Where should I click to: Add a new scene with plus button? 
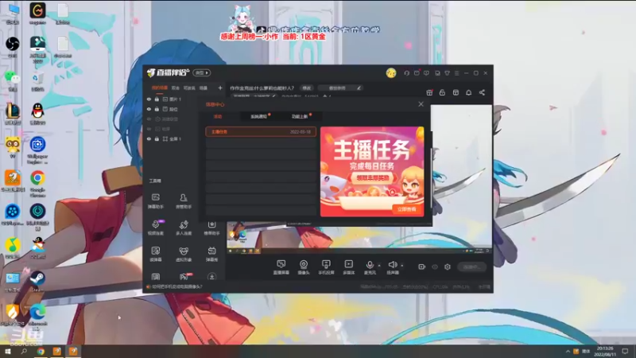(x=220, y=88)
